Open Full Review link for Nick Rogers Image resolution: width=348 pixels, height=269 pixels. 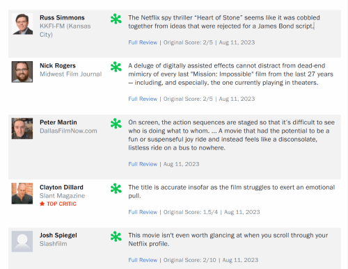click(x=143, y=99)
